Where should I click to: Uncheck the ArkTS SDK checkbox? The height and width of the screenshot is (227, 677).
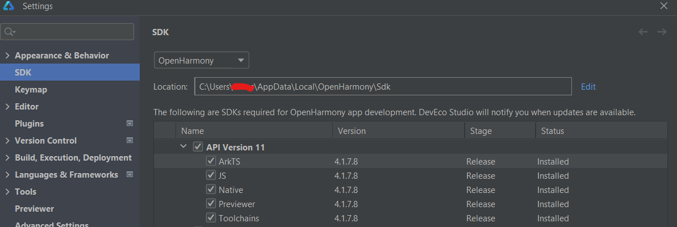pos(211,161)
